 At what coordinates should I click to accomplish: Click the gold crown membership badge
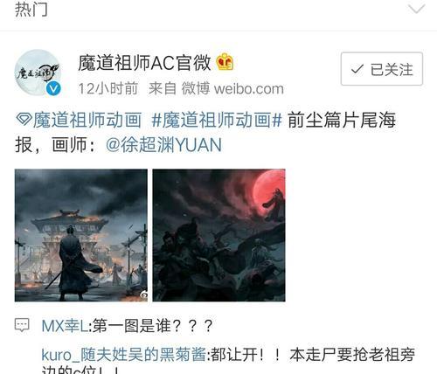[x=225, y=62]
